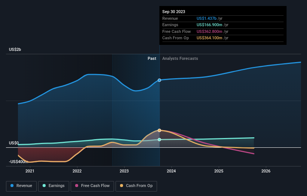Click the US$362.800m free cash flow value

click(209, 31)
